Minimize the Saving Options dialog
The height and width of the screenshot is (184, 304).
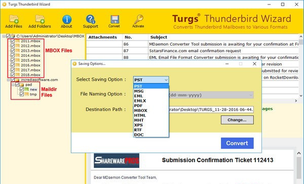click(227, 64)
